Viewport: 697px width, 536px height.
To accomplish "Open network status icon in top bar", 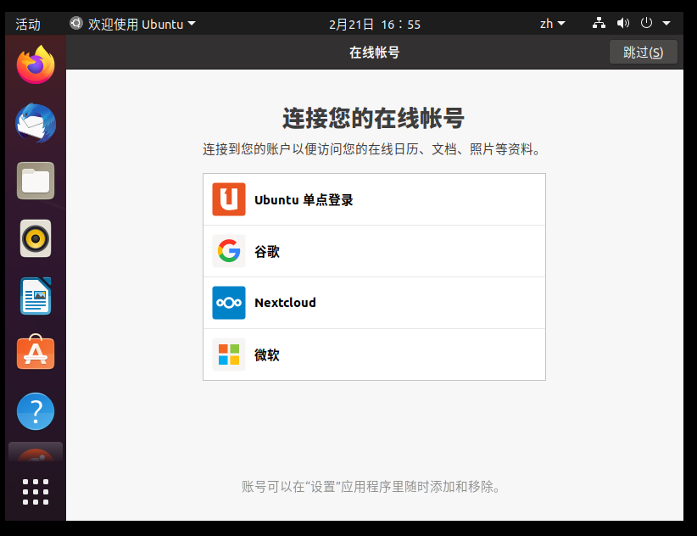I will pos(599,23).
